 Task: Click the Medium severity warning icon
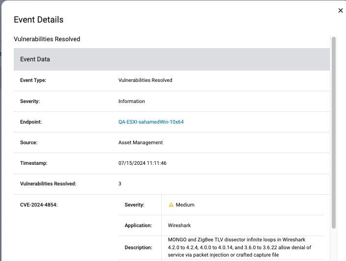click(171, 205)
